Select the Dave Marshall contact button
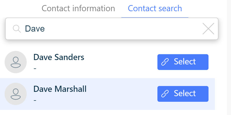This screenshot has height=115, width=231. (x=183, y=94)
